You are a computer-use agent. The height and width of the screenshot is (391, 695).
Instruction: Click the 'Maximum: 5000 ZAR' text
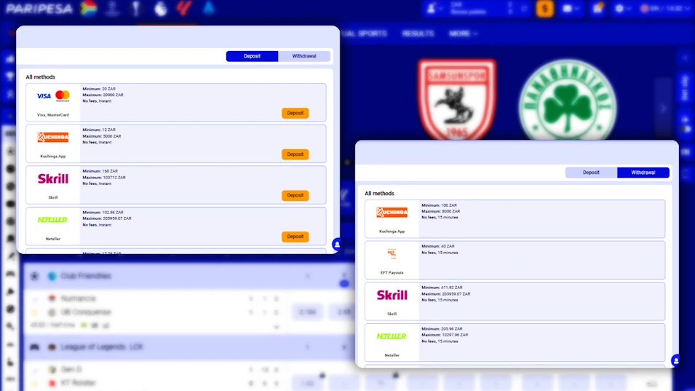[x=101, y=136]
